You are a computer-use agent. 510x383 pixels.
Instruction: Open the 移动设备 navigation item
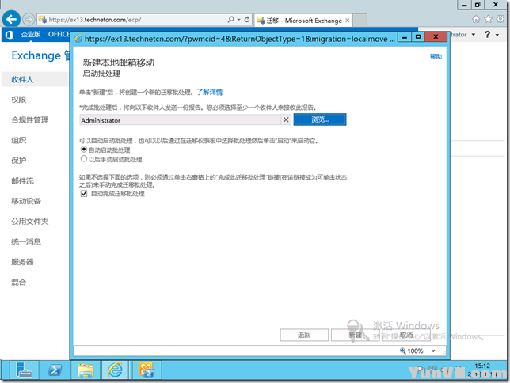[x=26, y=201]
